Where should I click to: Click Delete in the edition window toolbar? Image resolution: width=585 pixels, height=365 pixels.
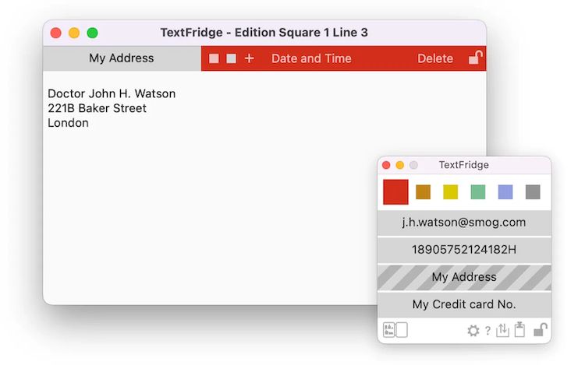[435, 58]
